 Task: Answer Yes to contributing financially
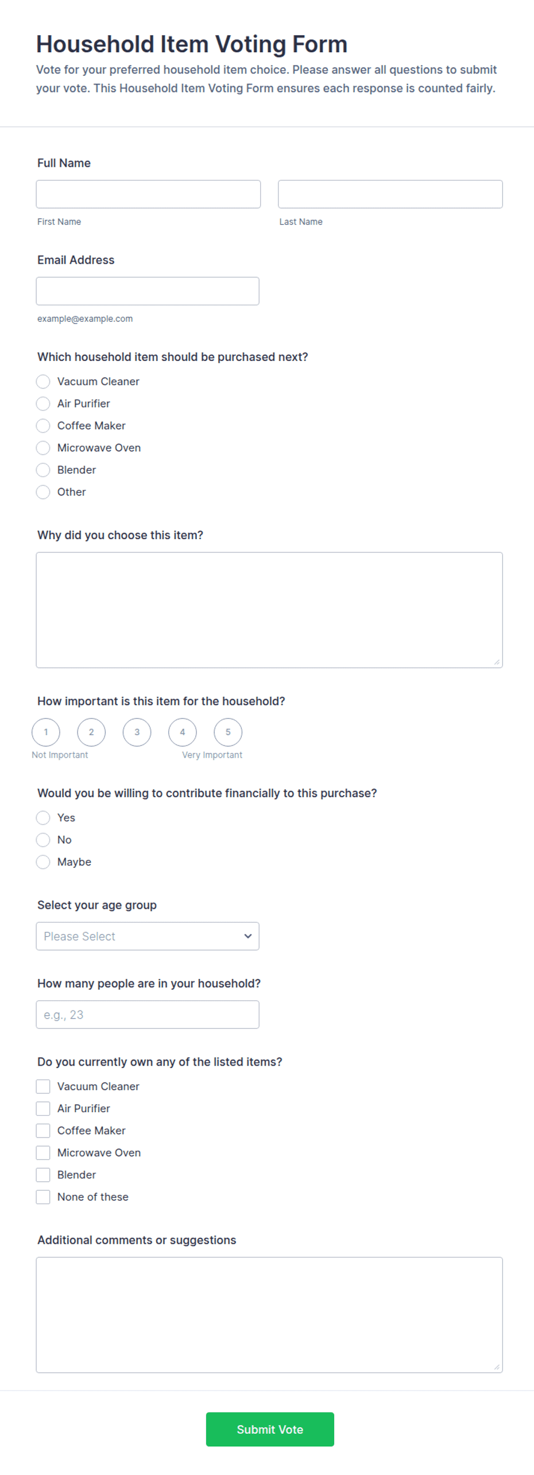[43, 818]
